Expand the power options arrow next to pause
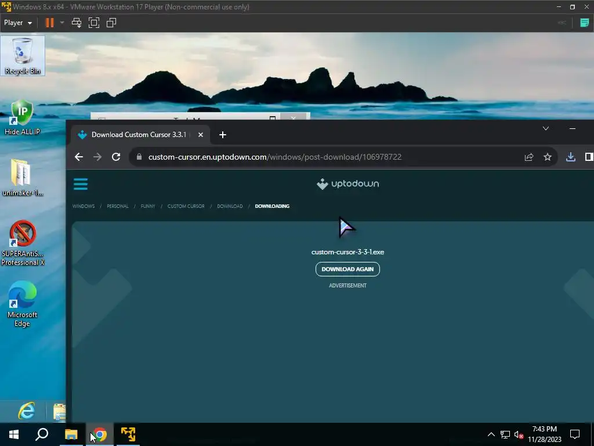 (x=62, y=23)
